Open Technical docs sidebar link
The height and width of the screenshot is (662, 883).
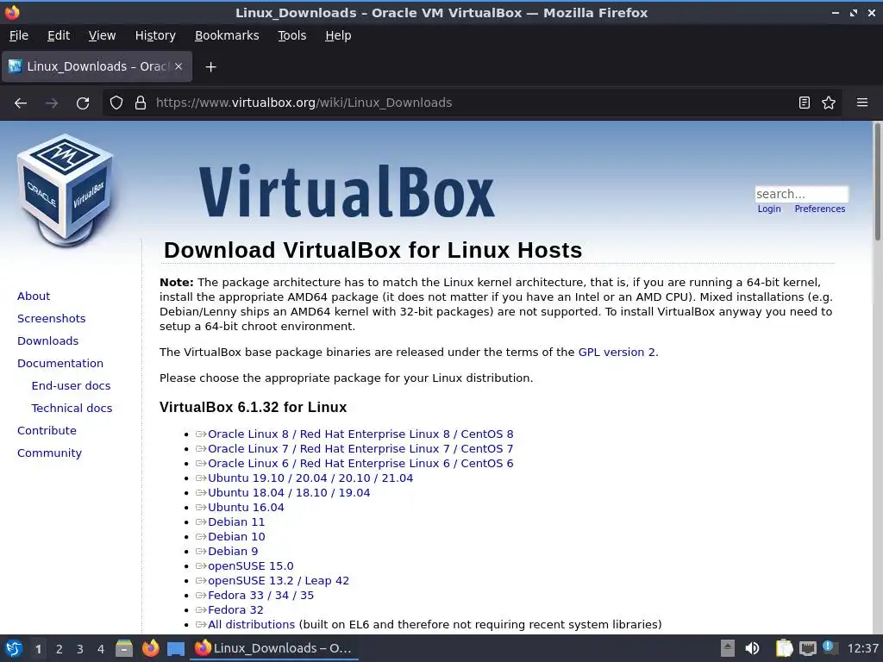[x=72, y=409]
